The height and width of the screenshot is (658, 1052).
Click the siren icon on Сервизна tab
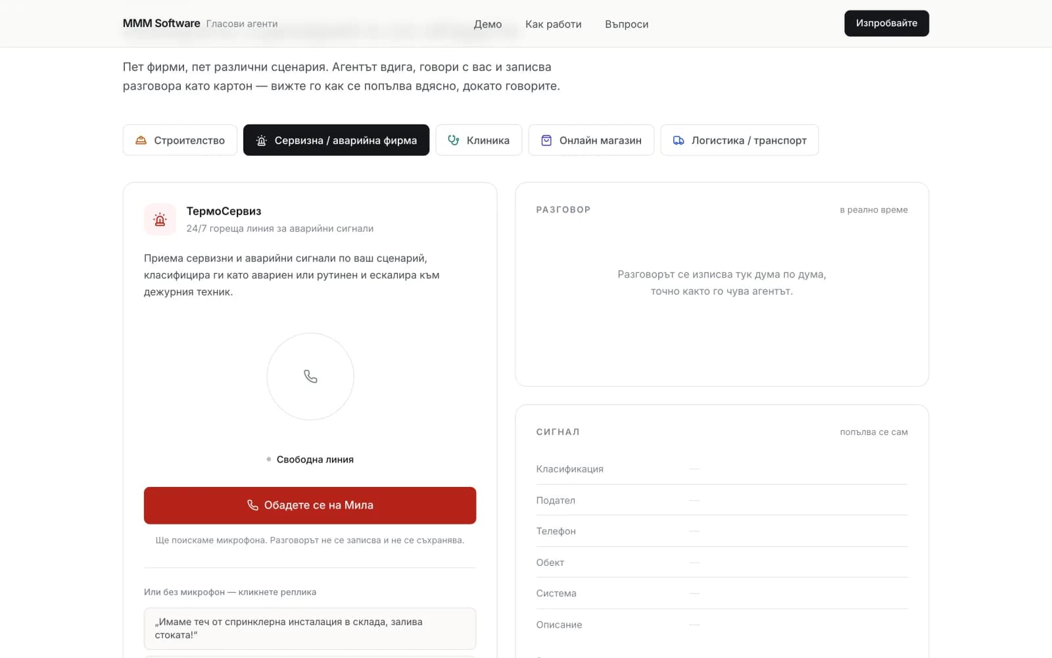(261, 140)
